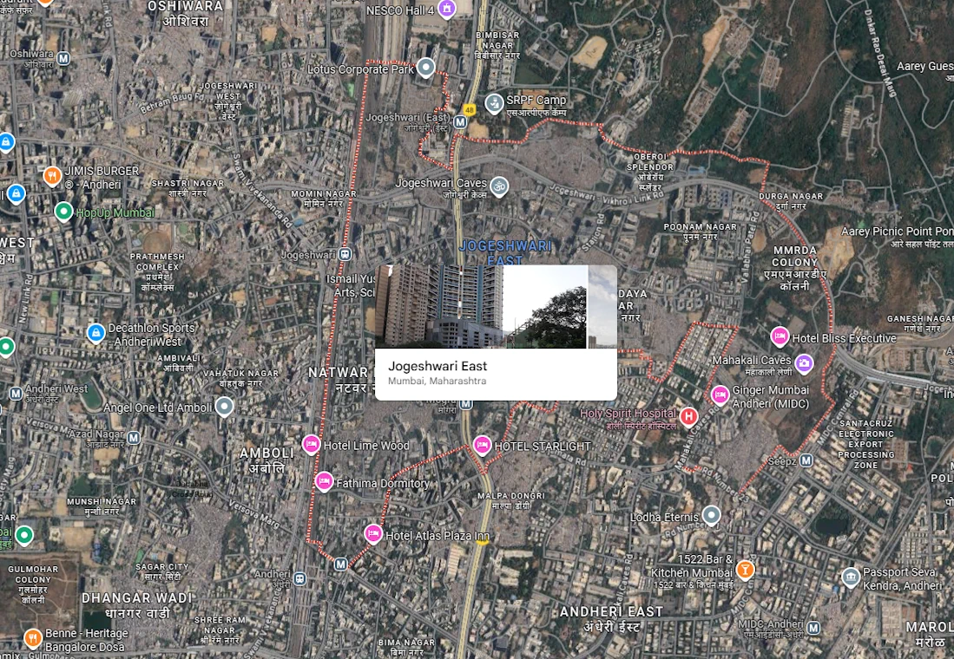Click the Jogeshwari East card title
954x659 pixels.
click(x=438, y=366)
